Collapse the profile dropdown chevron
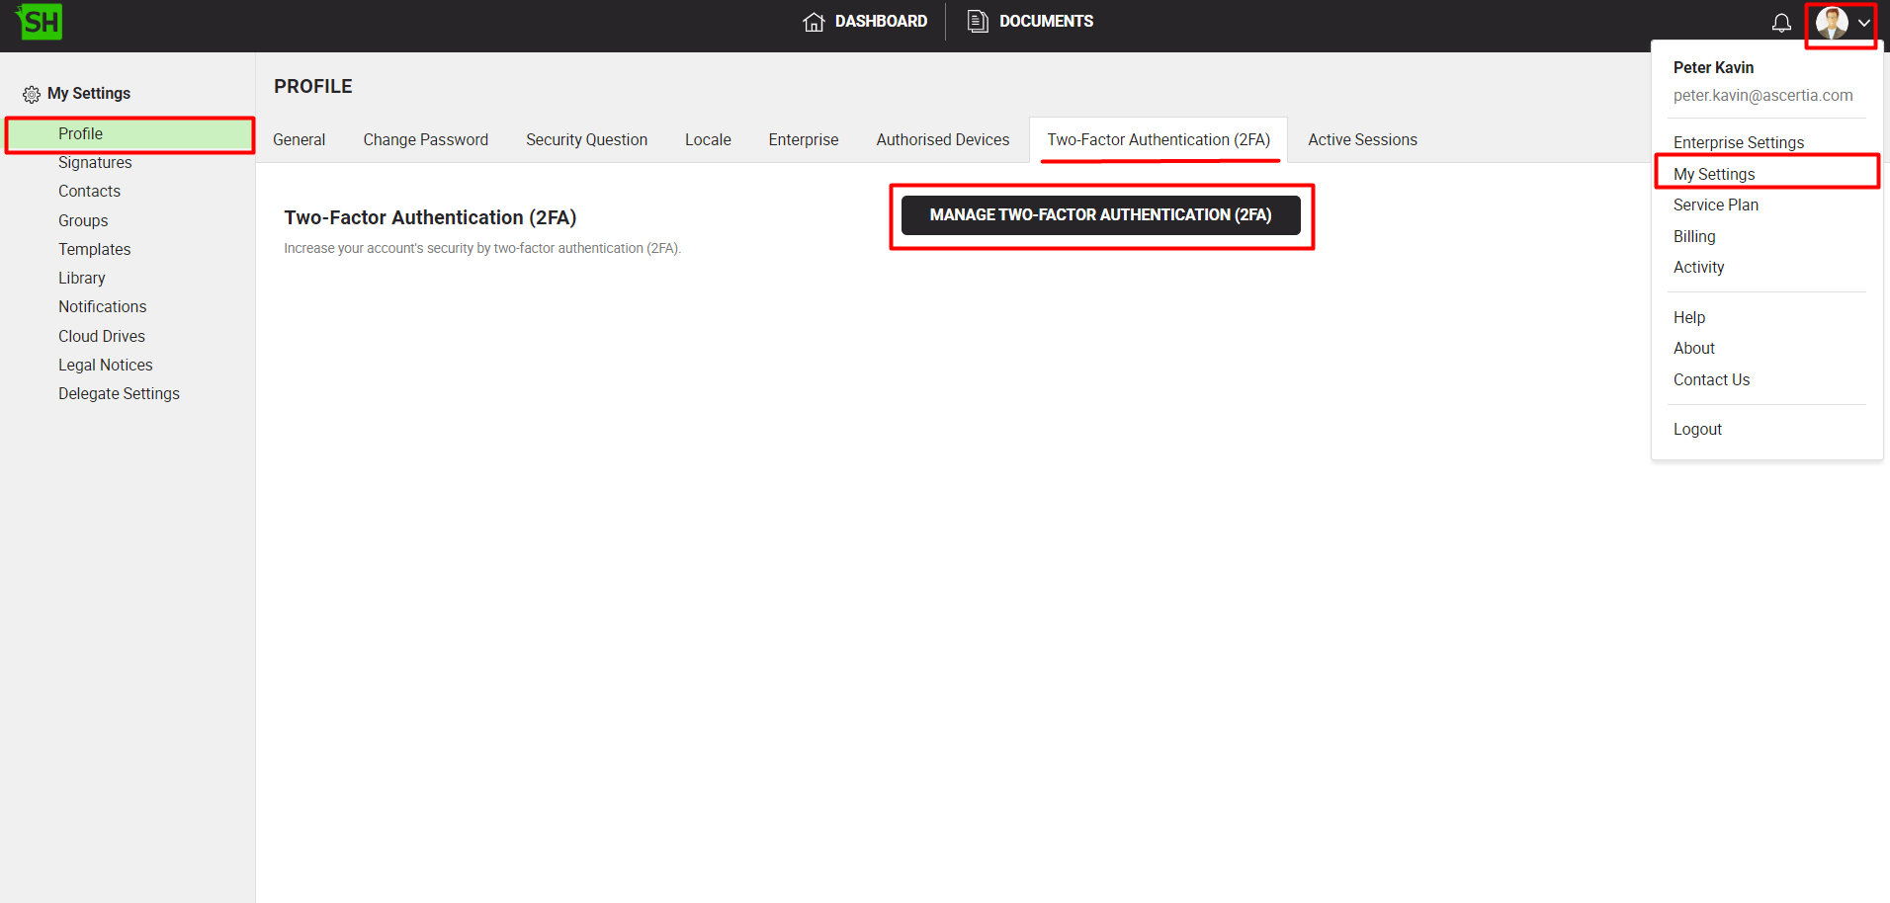The height and width of the screenshot is (903, 1890). 1863,23
